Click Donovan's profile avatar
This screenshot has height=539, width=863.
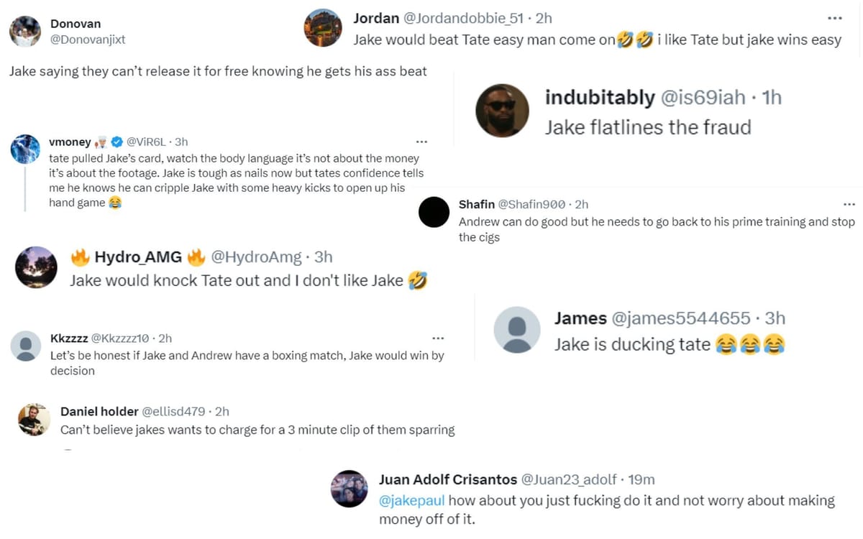pyautogui.click(x=24, y=32)
